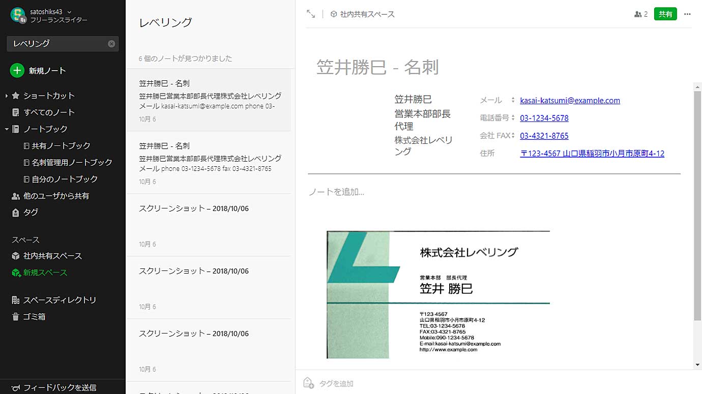The width and height of the screenshot is (702, 394).
Task: Open 社内共有スペース in sidebar
Action: point(52,256)
